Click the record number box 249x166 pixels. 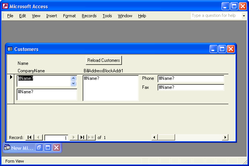[x=56, y=138]
